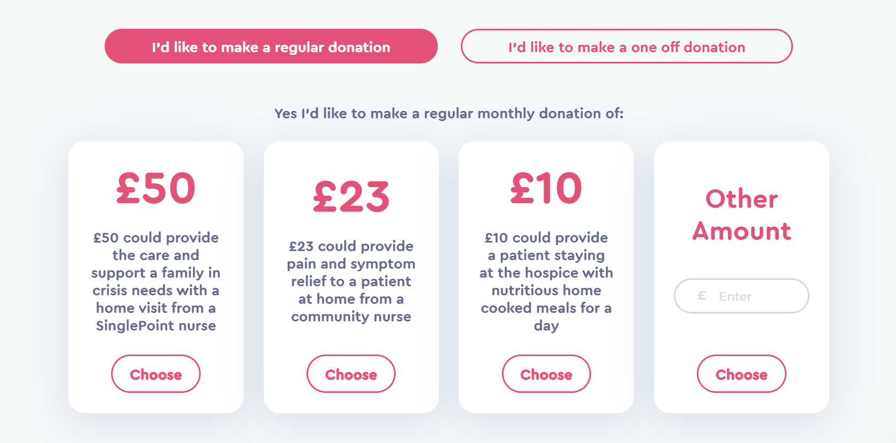Image resolution: width=896 pixels, height=443 pixels.
Task: Click the words 'pain and symptom' in the £23 card
Action: (x=351, y=264)
